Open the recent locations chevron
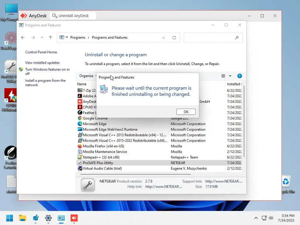300x225 pixels. point(42,37)
